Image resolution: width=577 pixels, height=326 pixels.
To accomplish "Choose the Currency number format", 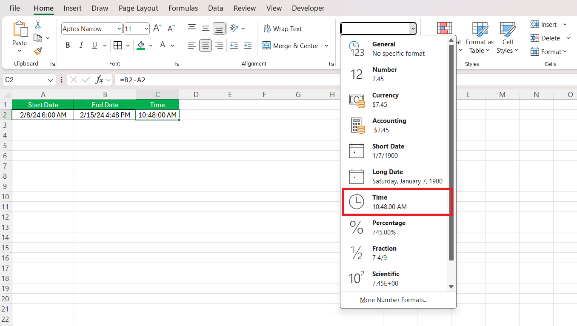I will tap(395, 100).
